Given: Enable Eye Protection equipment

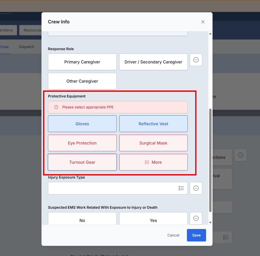Looking at the screenshot, I should point(82,143).
